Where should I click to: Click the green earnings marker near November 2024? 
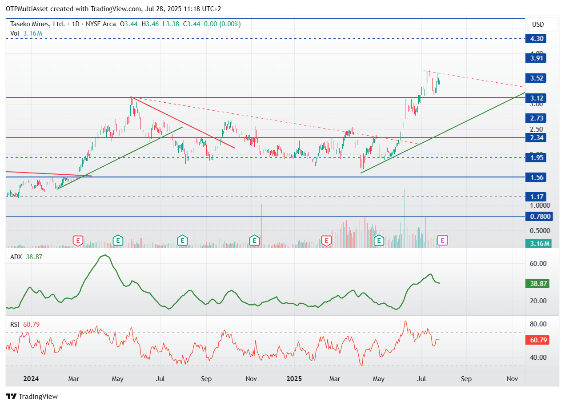[254, 241]
